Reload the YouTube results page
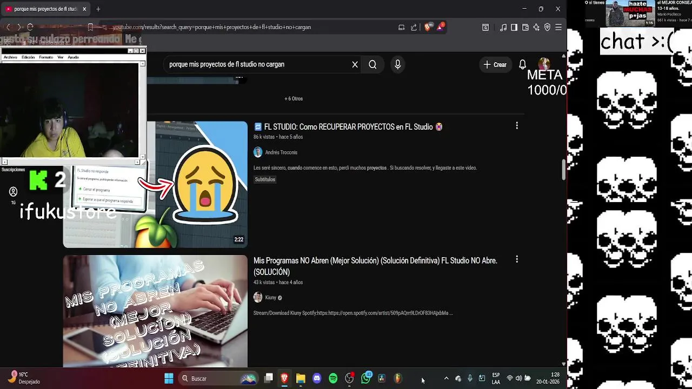Screen dimensions: 692x389 [x=30, y=27]
